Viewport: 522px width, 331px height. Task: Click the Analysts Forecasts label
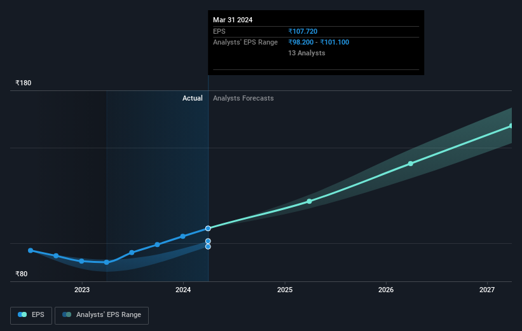click(244, 98)
